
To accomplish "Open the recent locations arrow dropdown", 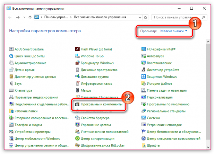I will (x=24, y=17).
